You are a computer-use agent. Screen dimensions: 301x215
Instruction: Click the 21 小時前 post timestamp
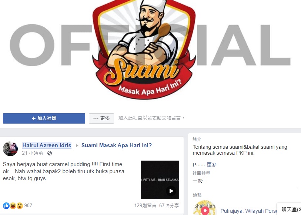(33, 153)
